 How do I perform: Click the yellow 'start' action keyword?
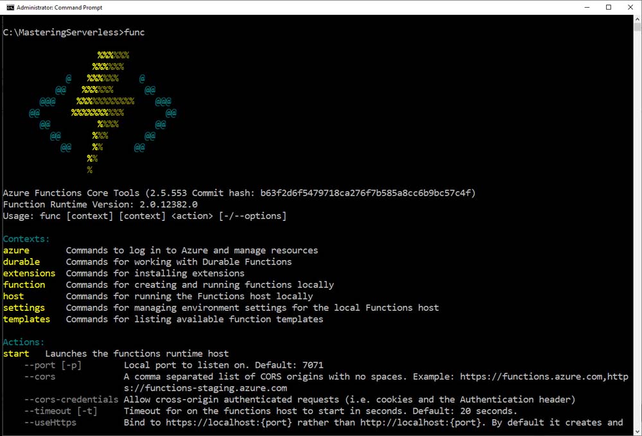[x=16, y=354]
